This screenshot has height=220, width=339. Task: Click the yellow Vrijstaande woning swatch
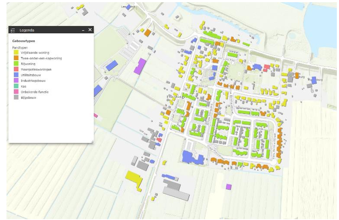(x=16, y=52)
